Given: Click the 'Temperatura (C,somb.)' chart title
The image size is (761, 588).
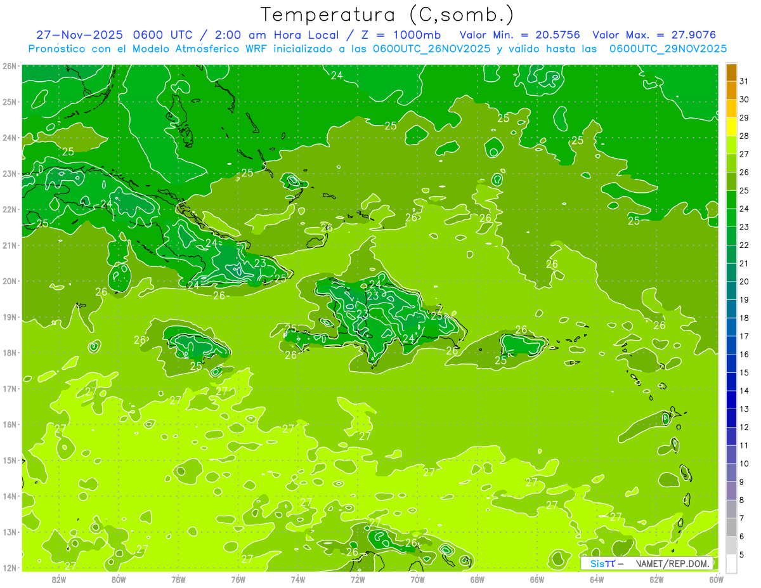Looking at the screenshot, I should [387, 15].
